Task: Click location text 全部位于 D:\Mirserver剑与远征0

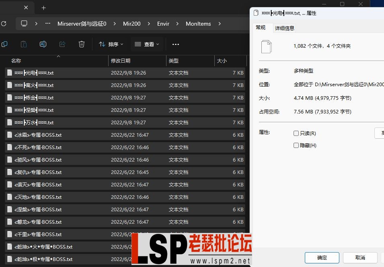Action: click(x=339, y=85)
